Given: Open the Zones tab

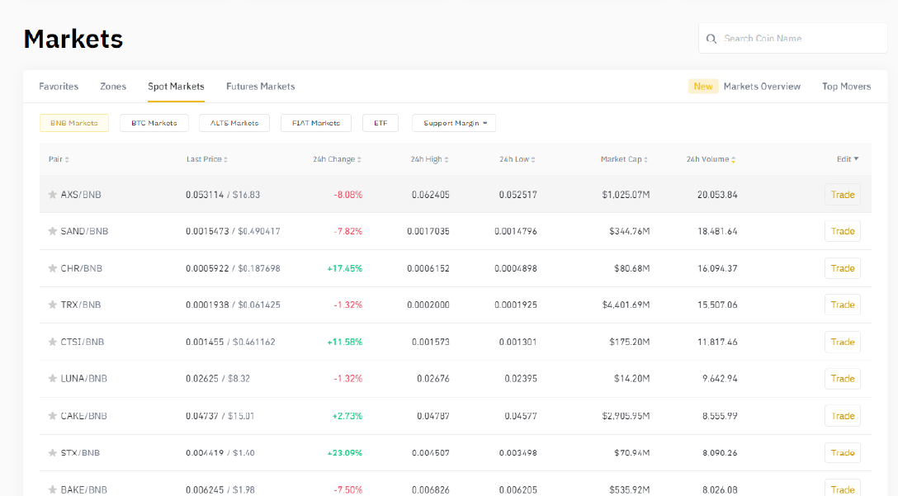Looking at the screenshot, I should [113, 87].
